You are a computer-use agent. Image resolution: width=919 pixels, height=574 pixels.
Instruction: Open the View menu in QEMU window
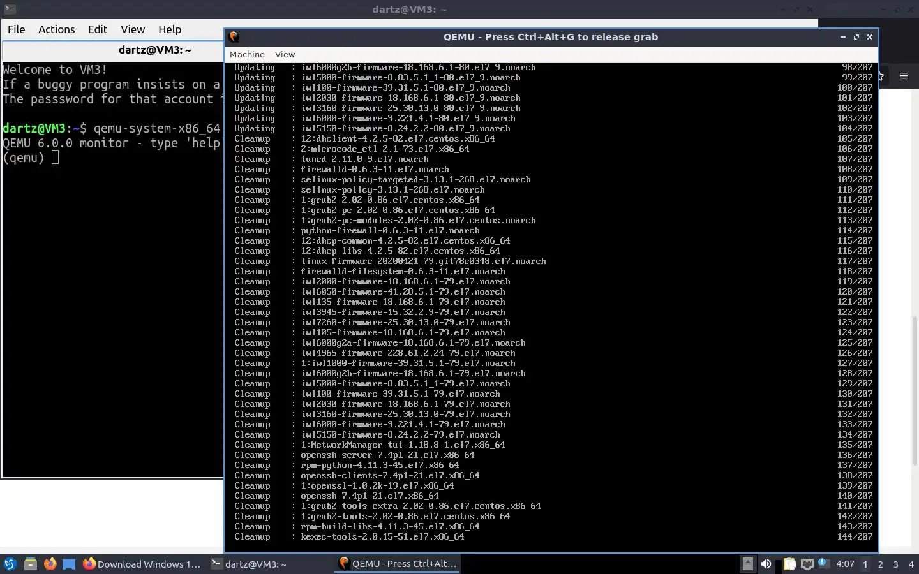pyautogui.click(x=285, y=54)
